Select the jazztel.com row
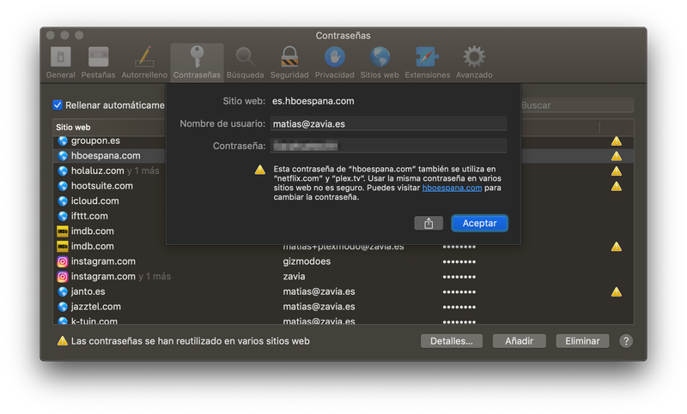 [x=343, y=307]
